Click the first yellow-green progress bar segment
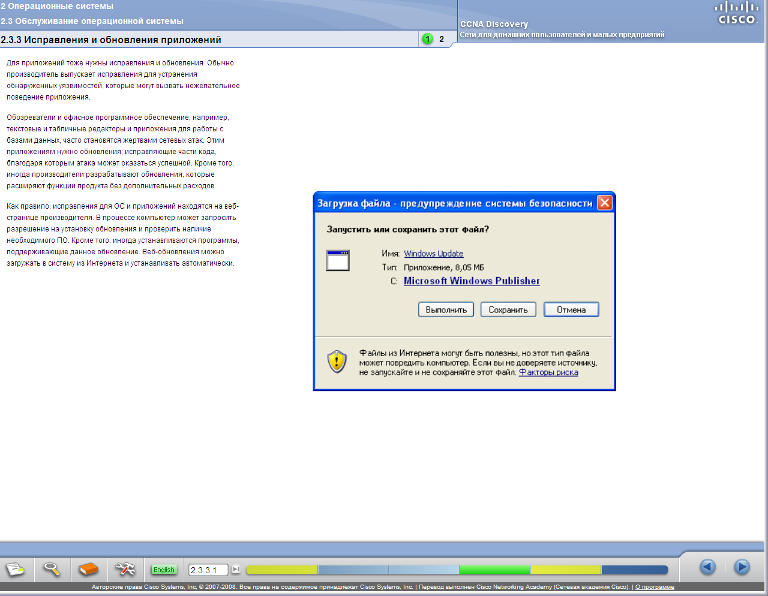Viewport: 768px width, 596px height. tap(281, 570)
